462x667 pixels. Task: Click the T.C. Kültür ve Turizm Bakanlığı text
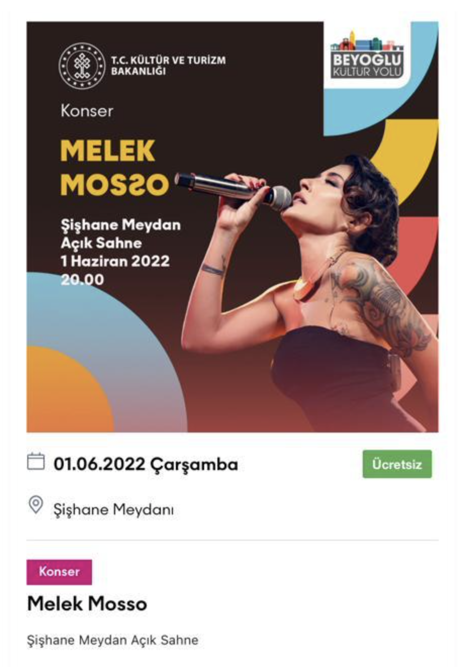pos(168,66)
